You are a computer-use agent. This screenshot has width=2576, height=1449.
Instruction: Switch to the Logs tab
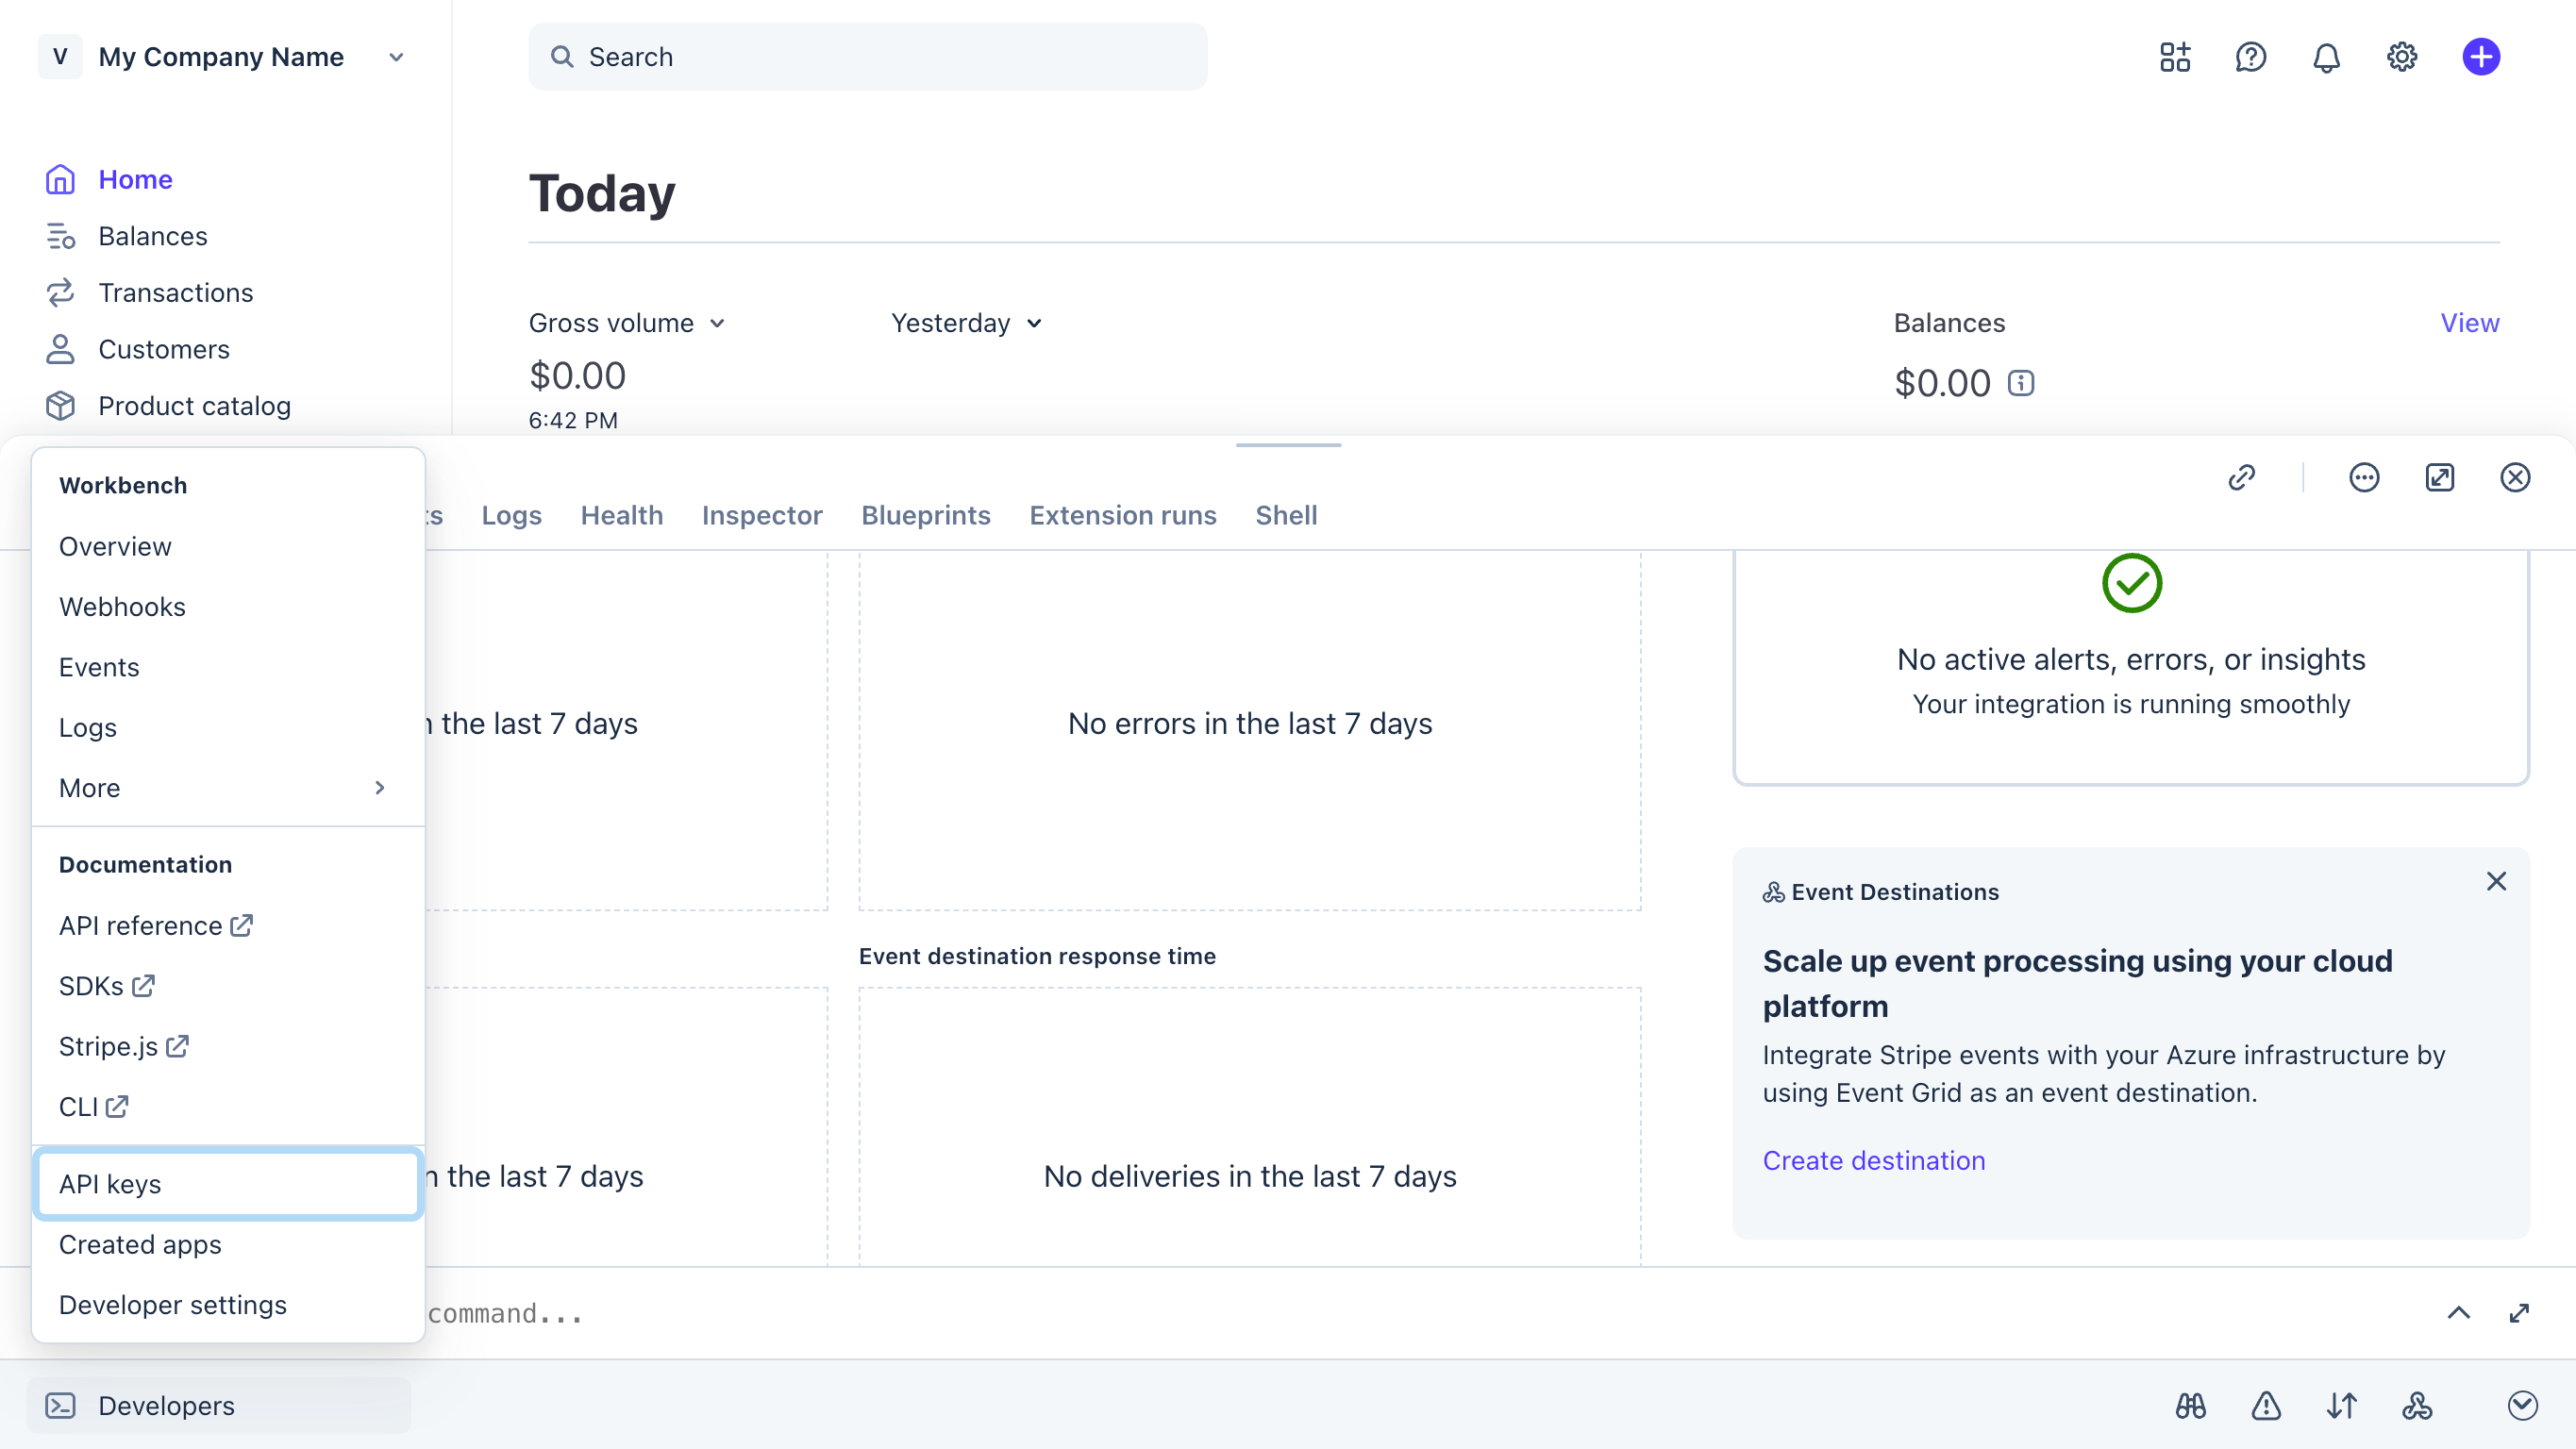coord(512,515)
